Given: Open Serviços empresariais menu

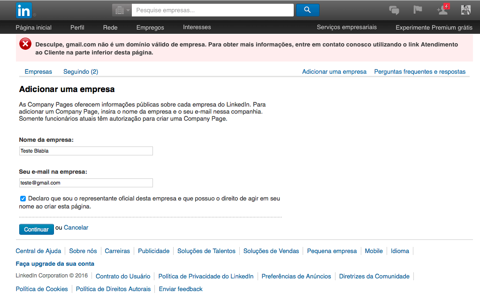Looking at the screenshot, I should coord(347,27).
